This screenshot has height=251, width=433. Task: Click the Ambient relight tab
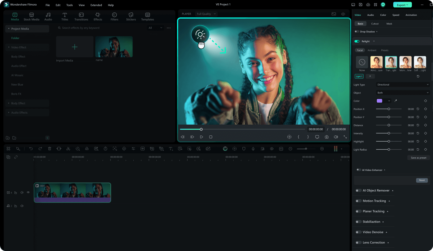tap(372, 50)
